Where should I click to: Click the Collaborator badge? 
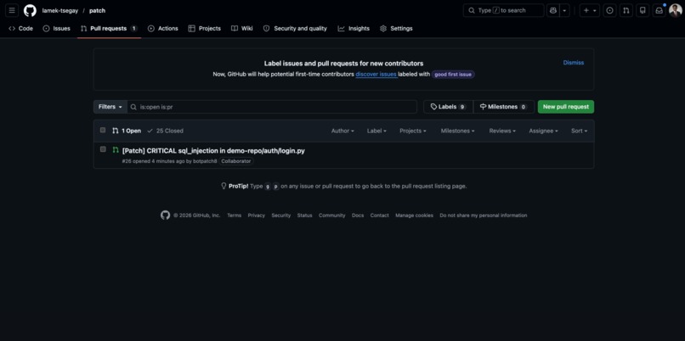(236, 161)
